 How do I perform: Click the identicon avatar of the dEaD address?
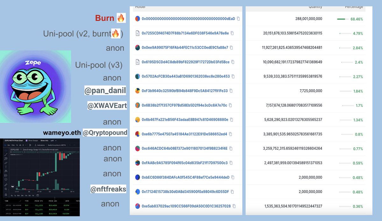(x=138, y=19)
